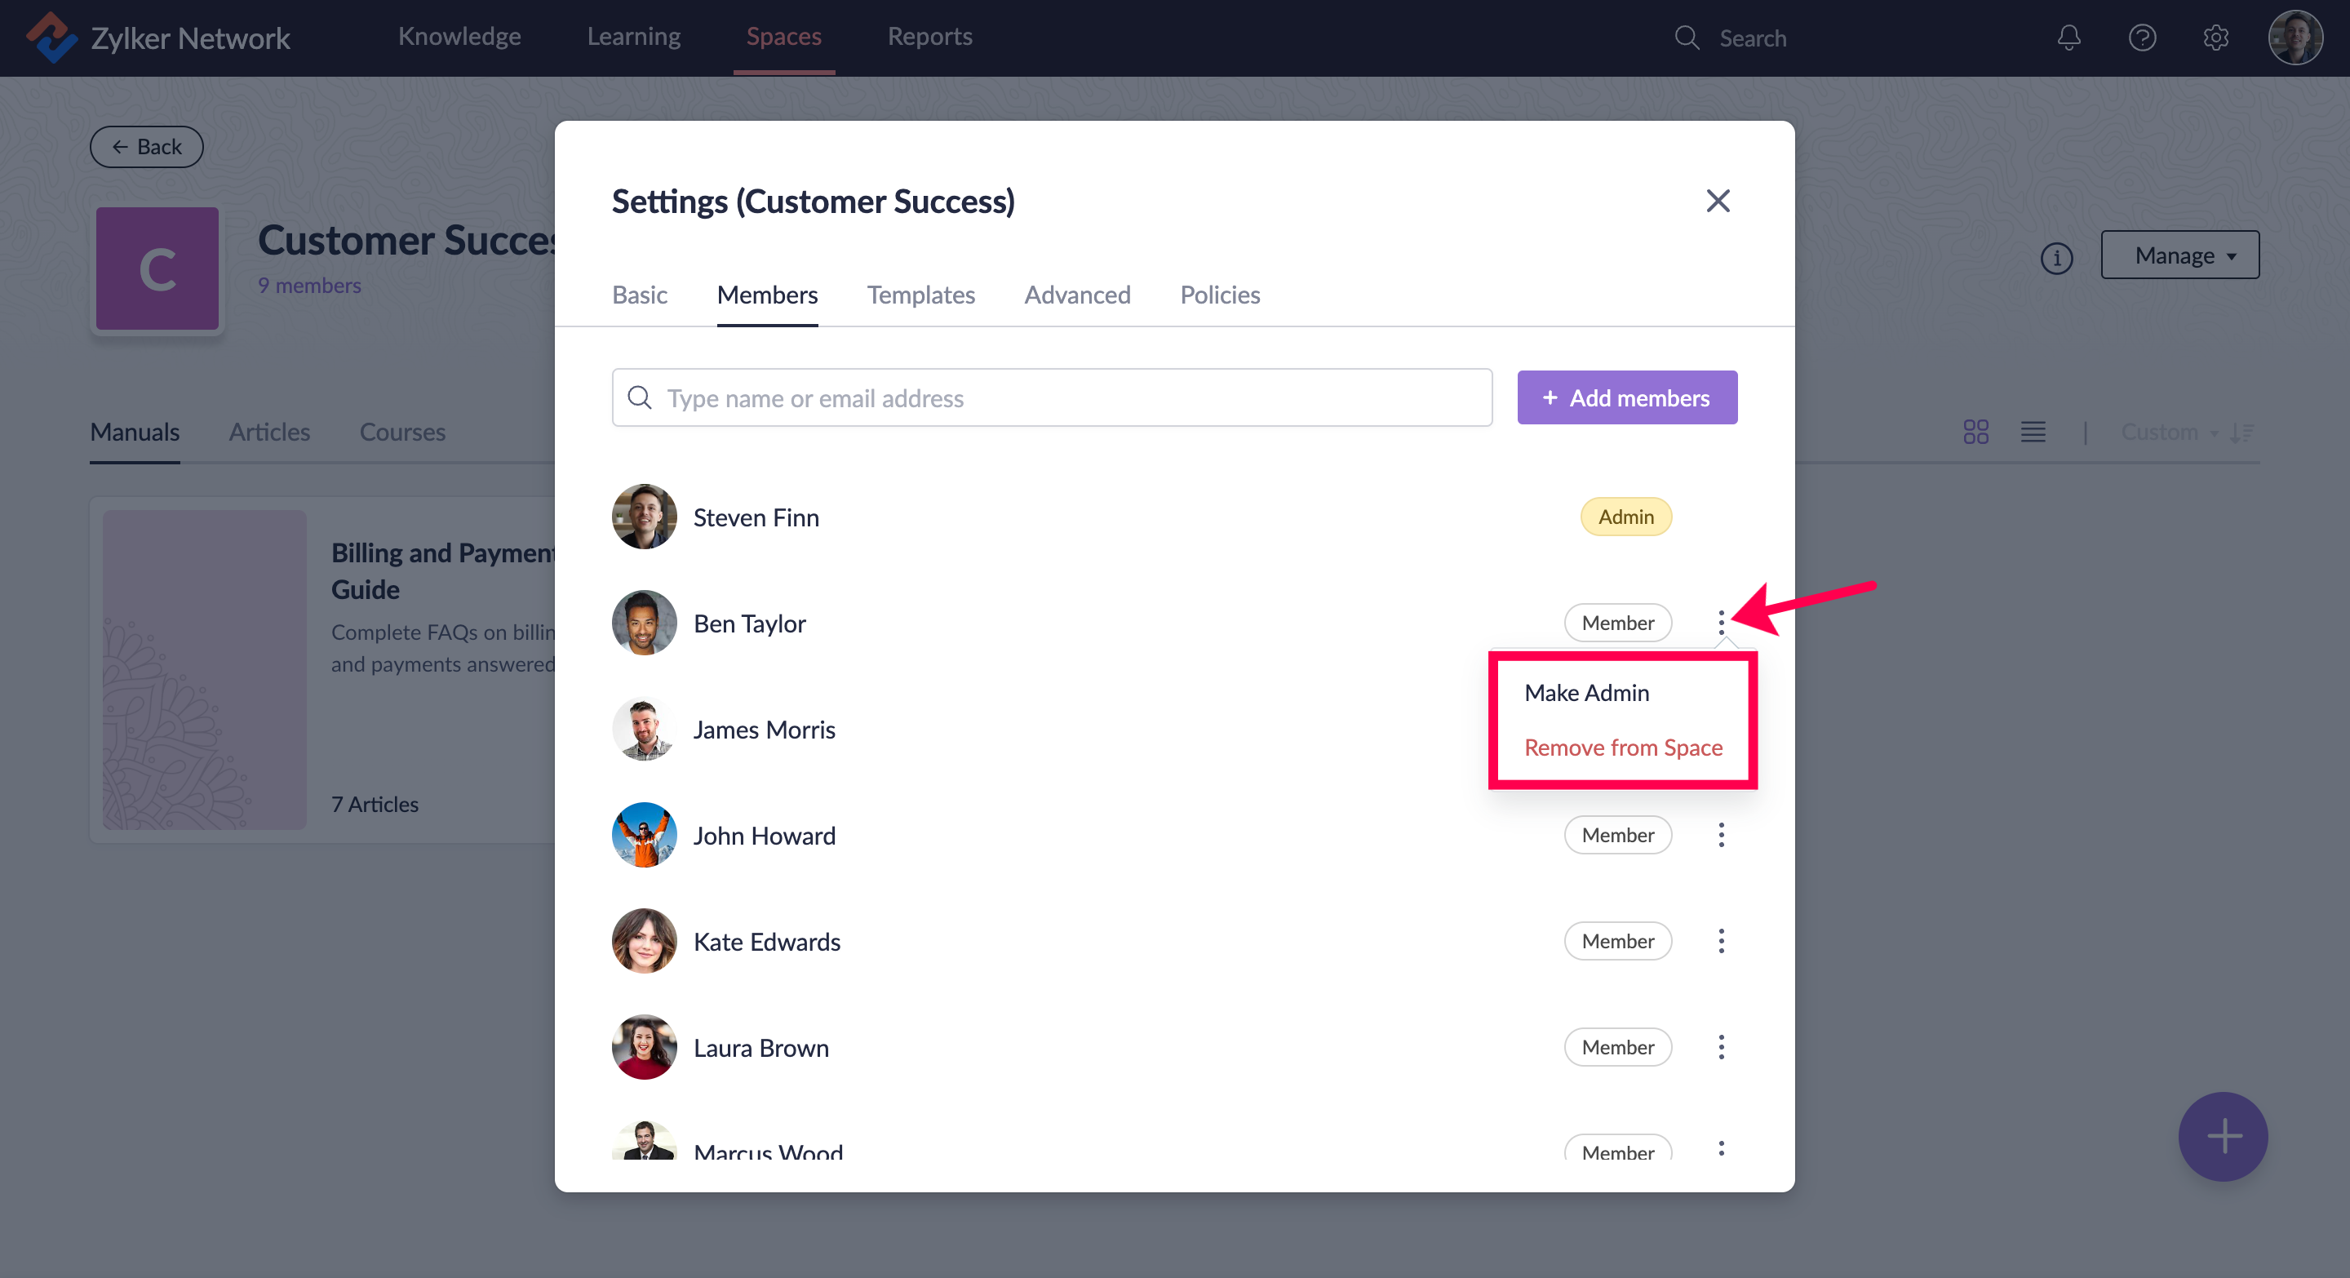The image size is (2350, 1278).
Task: Open the notifications bell icon
Action: [x=2068, y=38]
